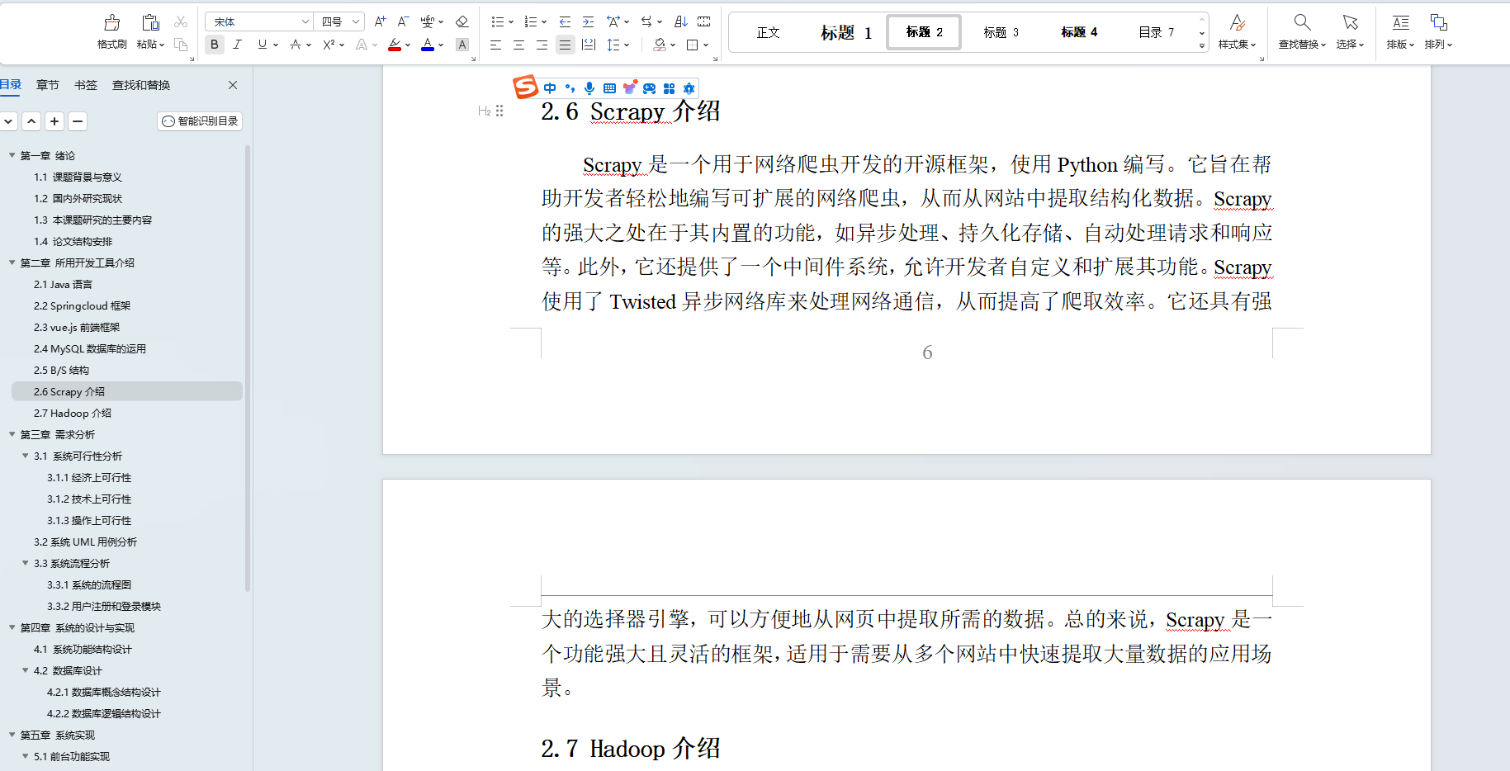This screenshot has height=771, width=1510.
Task: Click the scissors Cut icon
Action: [x=181, y=21]
